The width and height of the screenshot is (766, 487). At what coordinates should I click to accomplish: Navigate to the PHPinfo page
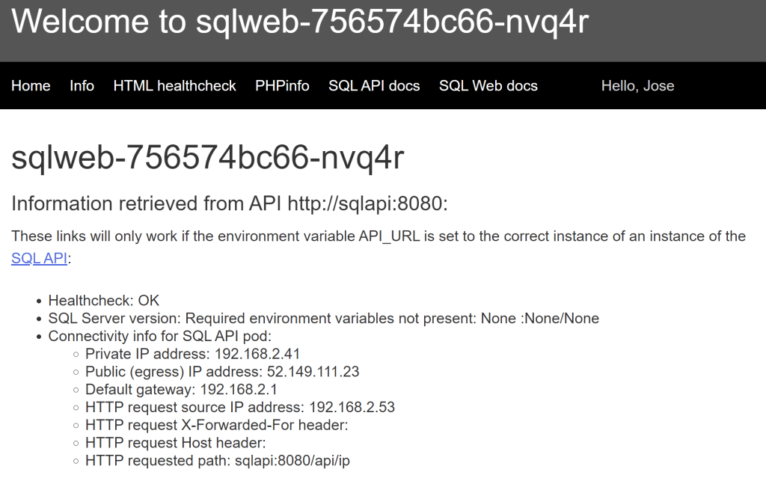coord(282,86)
